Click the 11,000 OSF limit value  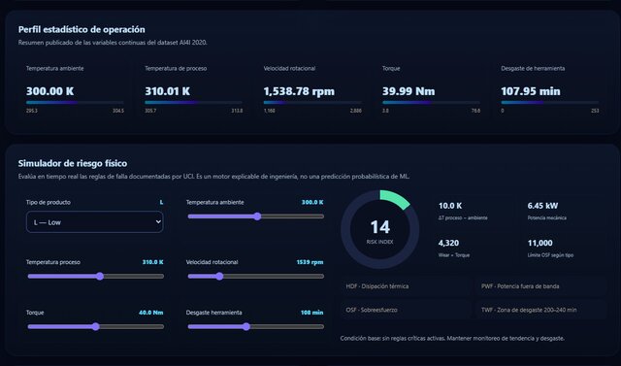539,243
